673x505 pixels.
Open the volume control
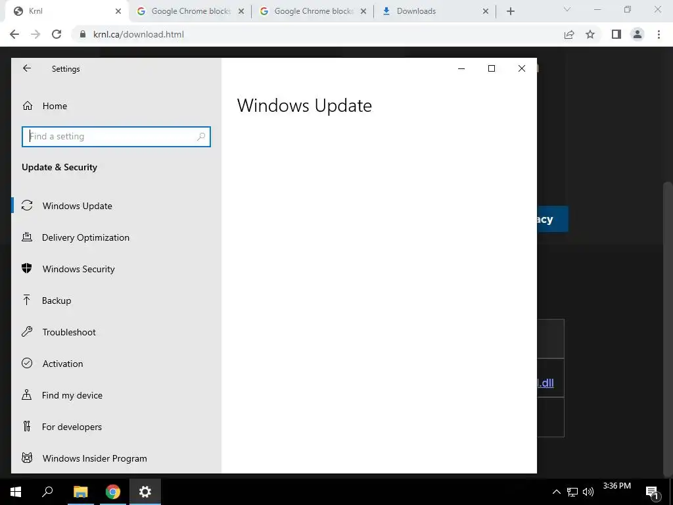pyautogui.click(x=588, y=492)
